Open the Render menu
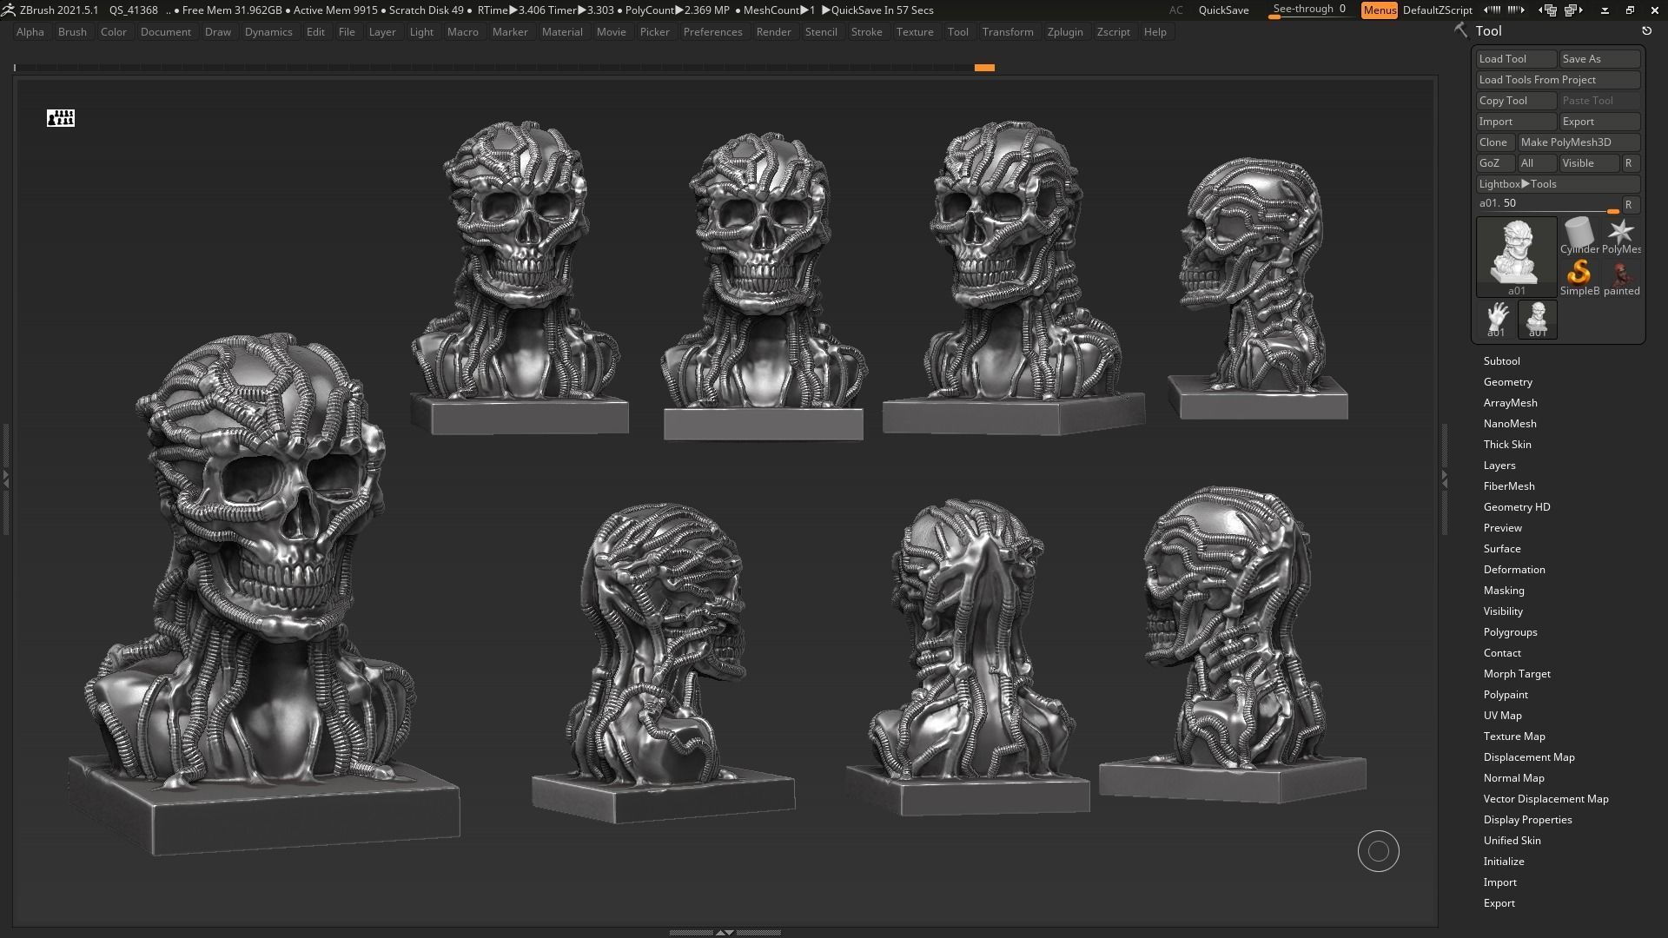Image resolution: width=1668 pixels, height=938 pixels. [773, 32]
